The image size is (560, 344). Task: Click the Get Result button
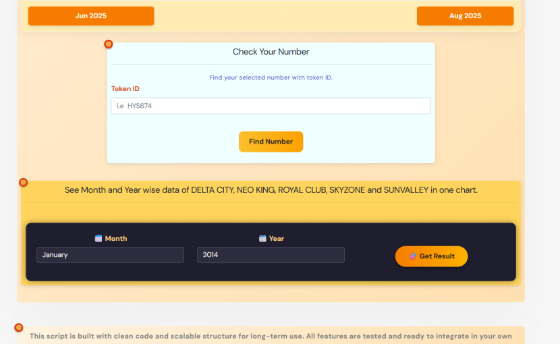pos(431,256)
